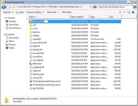Image resolution: width=138 pixels, height=106 pixels.
Task: Select the sqlite3.dll file icon
Action: 31,71
